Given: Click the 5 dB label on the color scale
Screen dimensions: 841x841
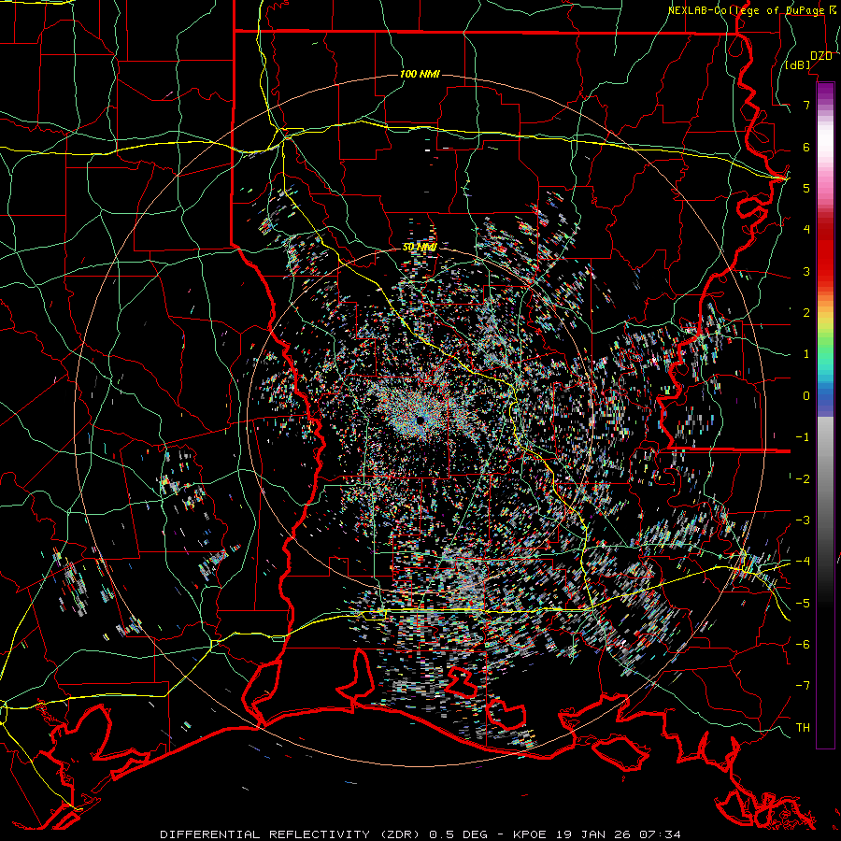Looking at the screenshot, I should [x=806, y=188].
